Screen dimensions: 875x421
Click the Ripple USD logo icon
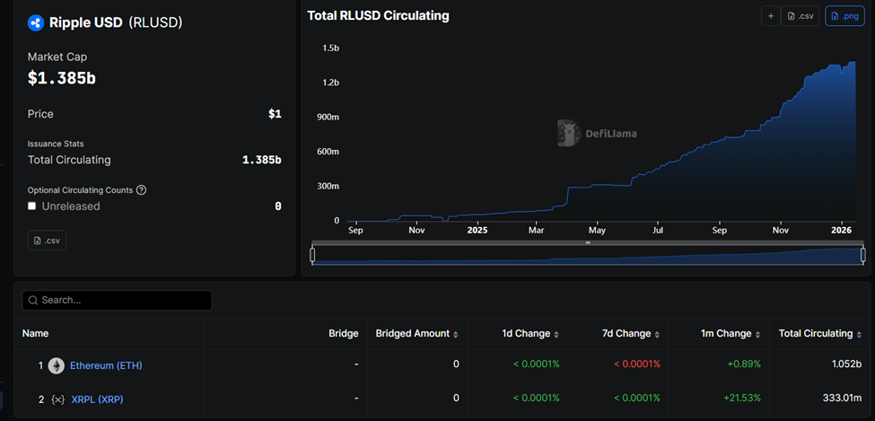point(36,22)
